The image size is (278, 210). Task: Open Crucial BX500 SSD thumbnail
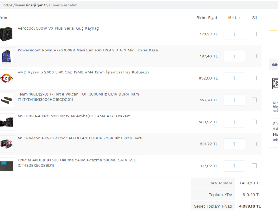click(x=7, y=166)
